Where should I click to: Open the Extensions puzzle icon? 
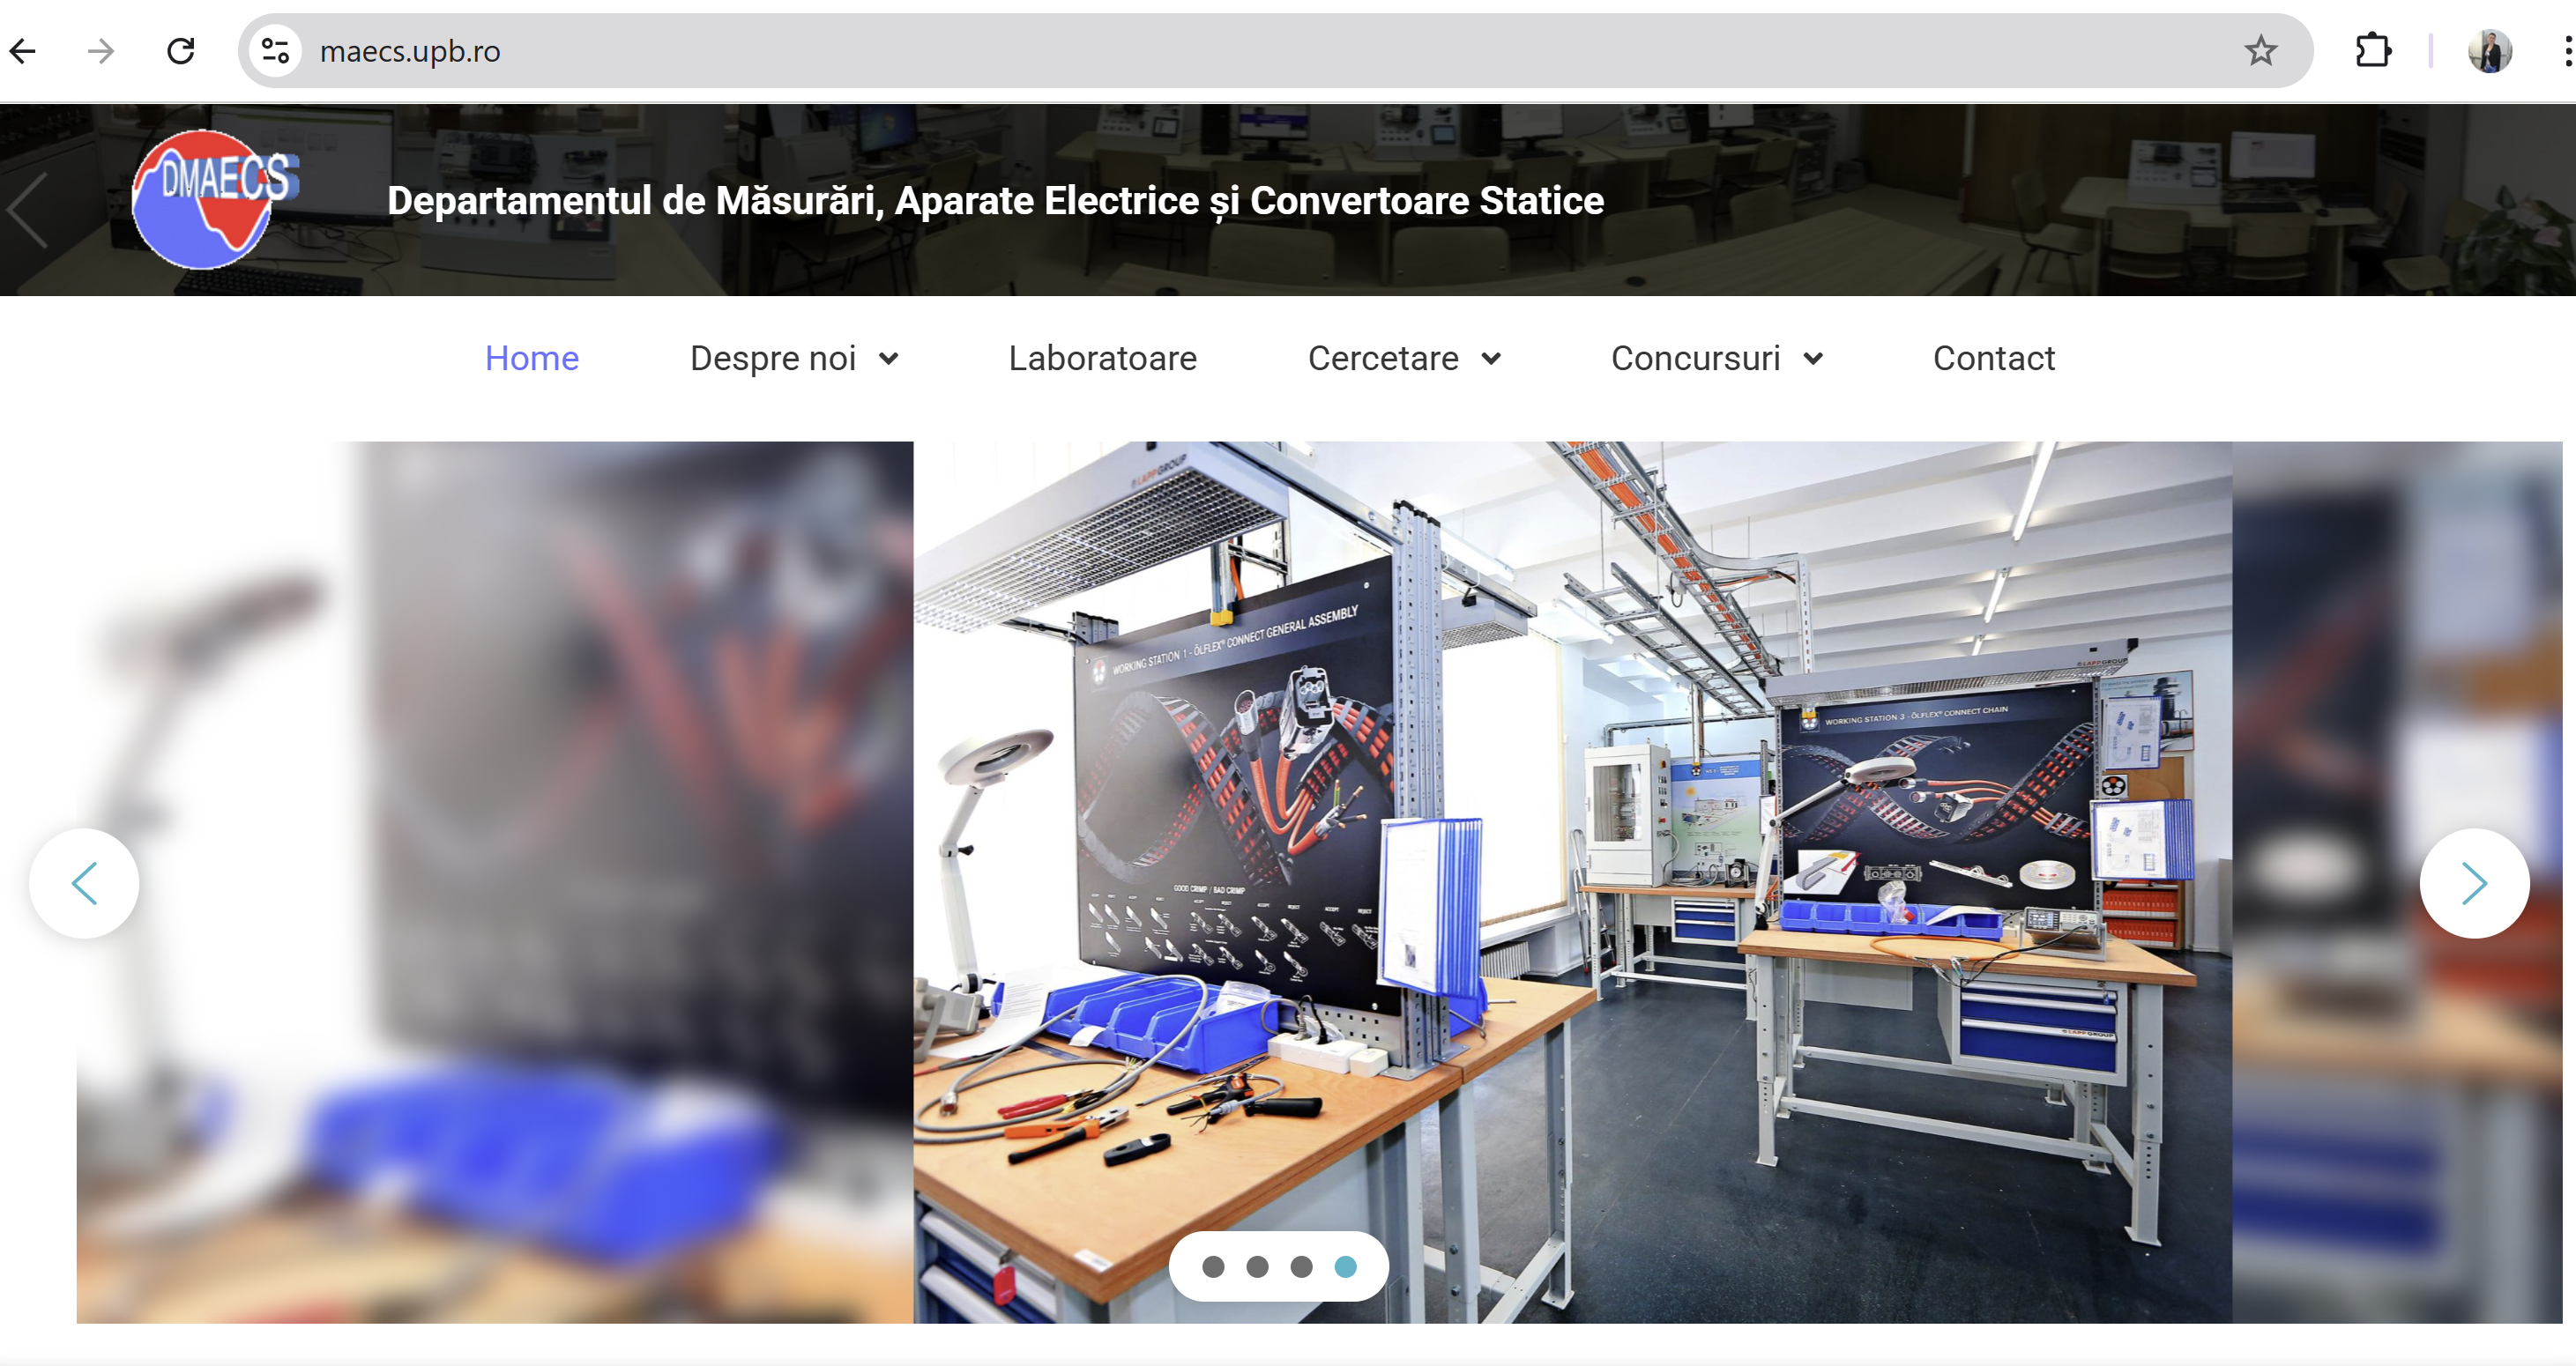point(2373,51)
